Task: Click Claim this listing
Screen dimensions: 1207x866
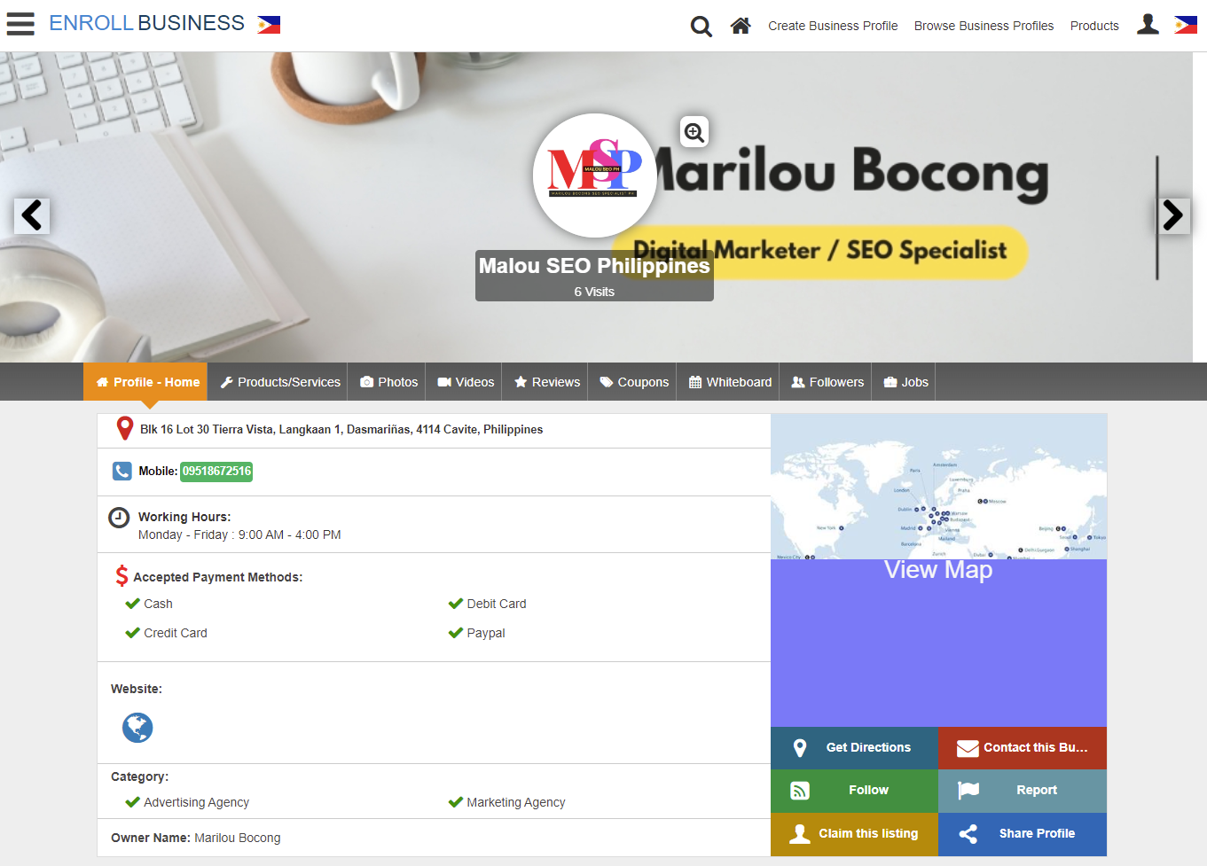Action: [x=854, y=834]
